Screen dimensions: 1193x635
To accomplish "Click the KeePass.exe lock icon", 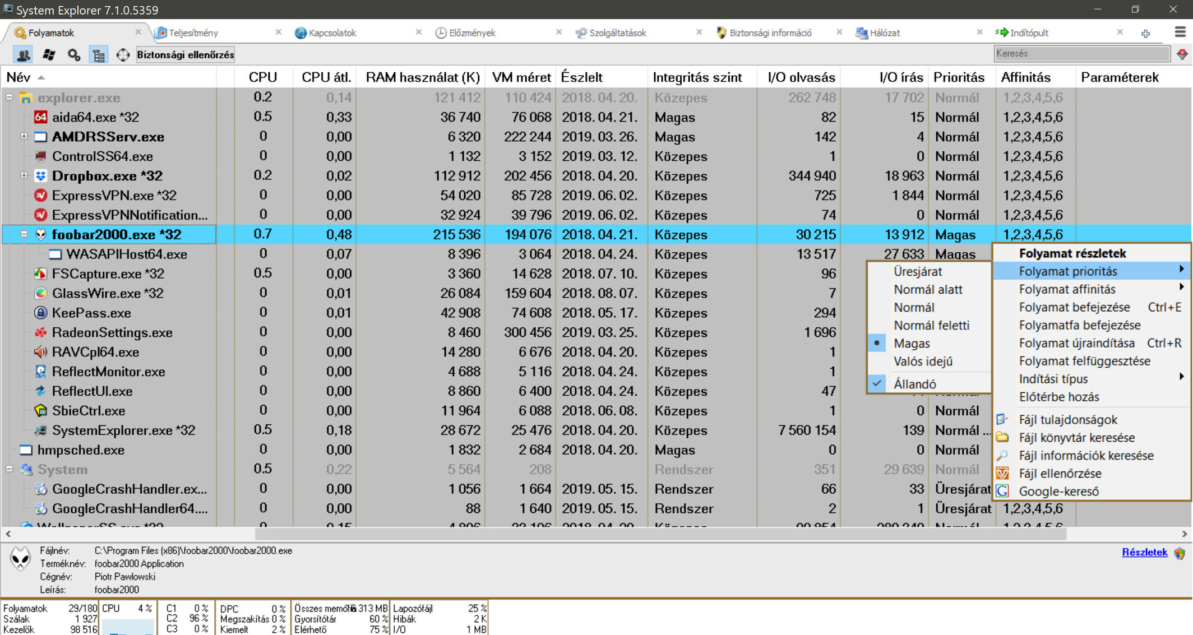I will coord(40,313).
